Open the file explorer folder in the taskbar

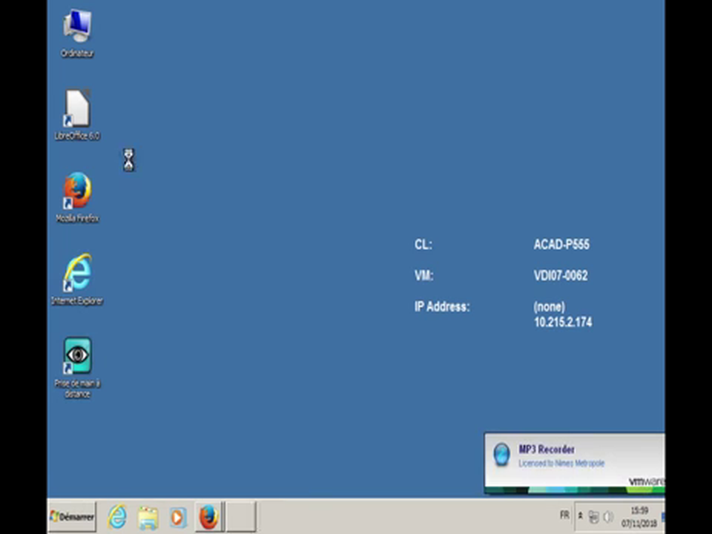coord(148,516)
